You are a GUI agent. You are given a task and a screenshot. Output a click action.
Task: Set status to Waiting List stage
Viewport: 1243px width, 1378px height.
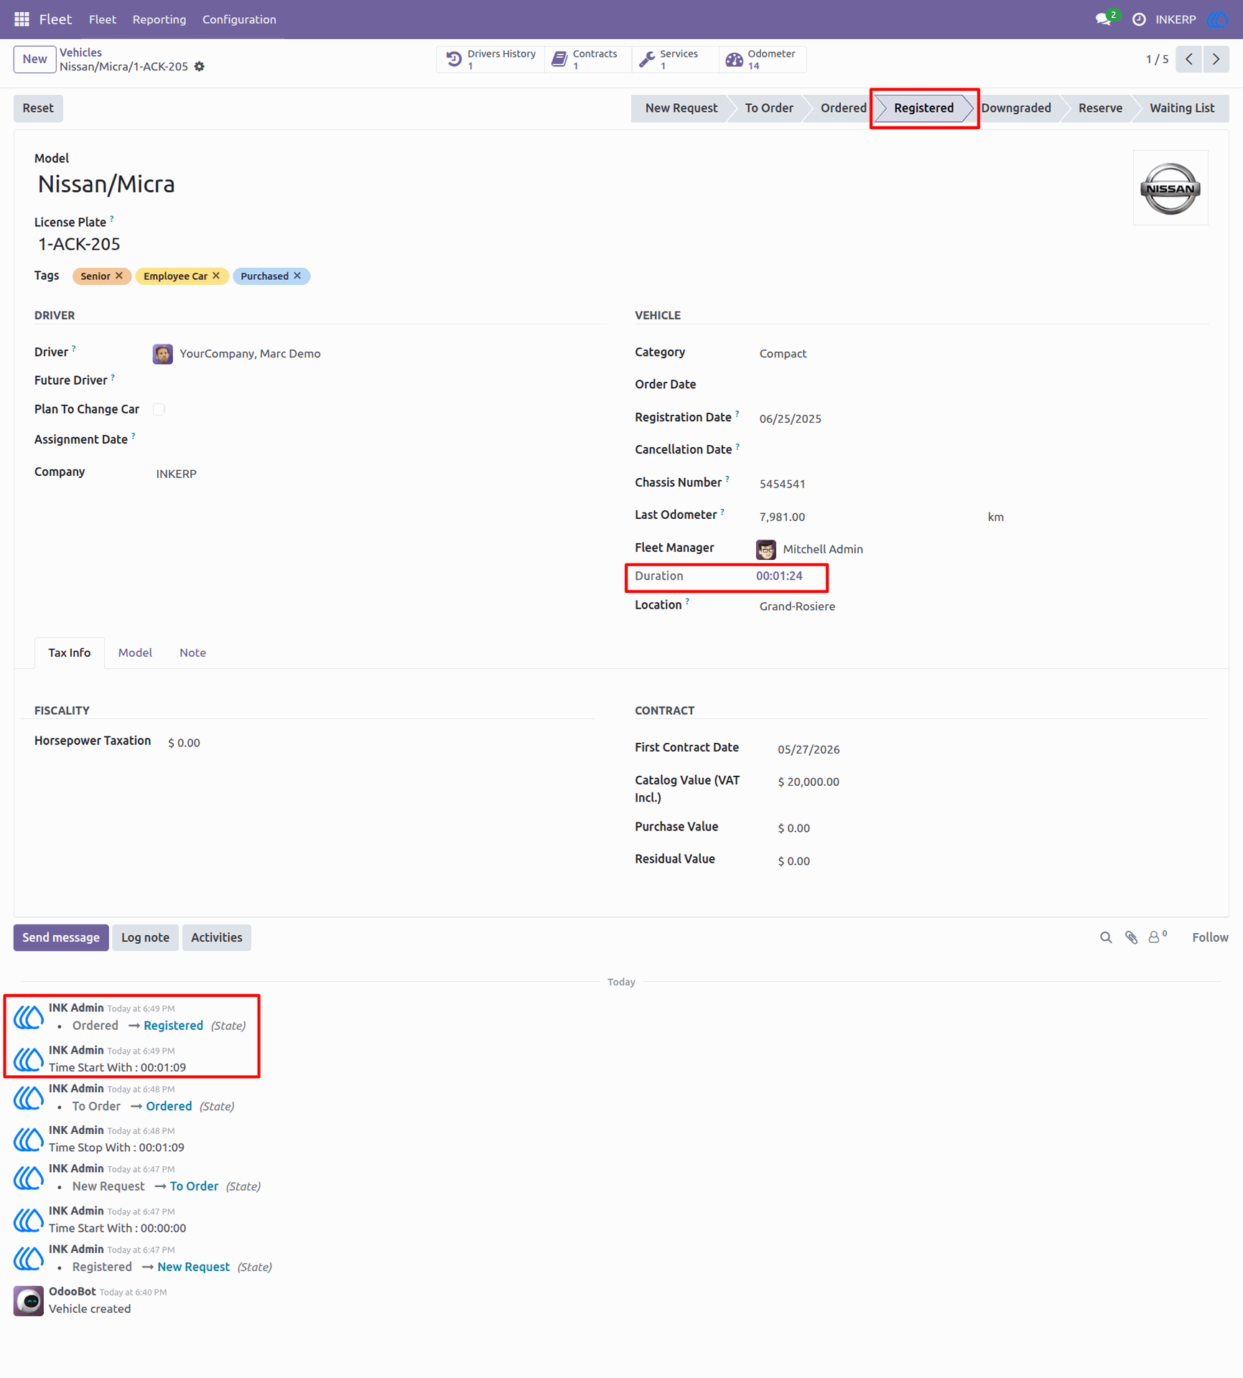pos(1182,108)
